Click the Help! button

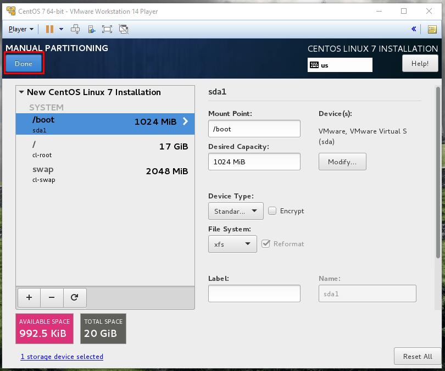pos(420,63)
